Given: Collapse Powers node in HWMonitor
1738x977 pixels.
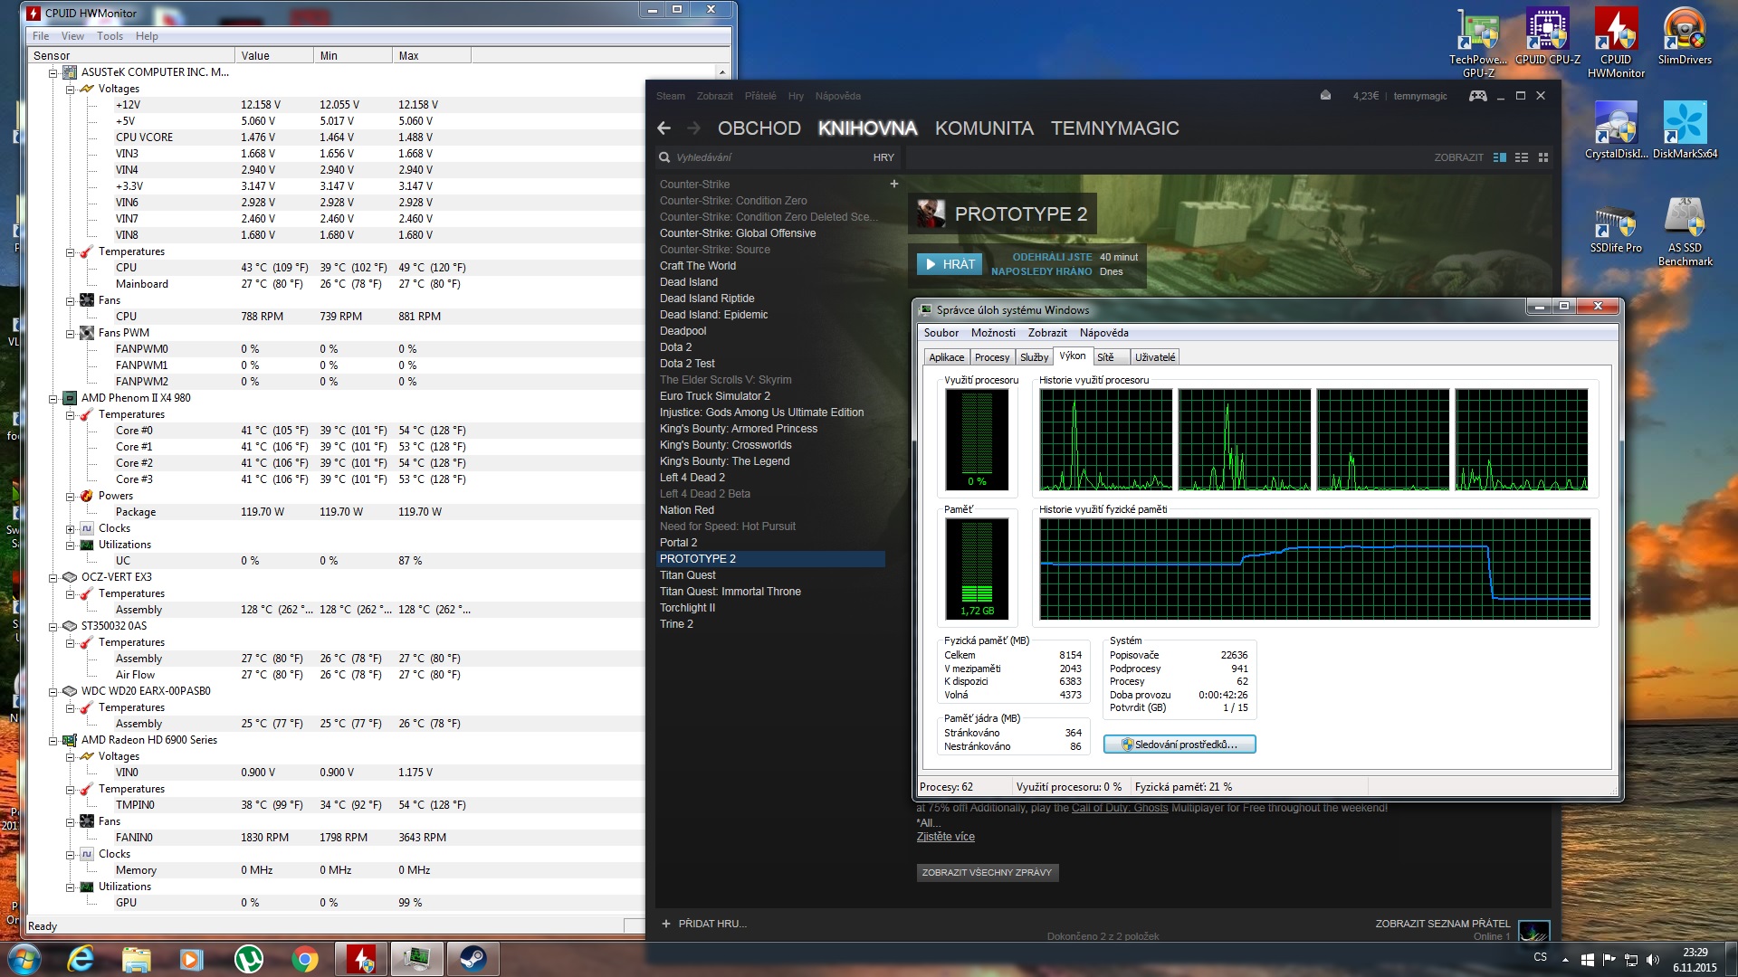Looking at the screenshot, I should 70,496.
